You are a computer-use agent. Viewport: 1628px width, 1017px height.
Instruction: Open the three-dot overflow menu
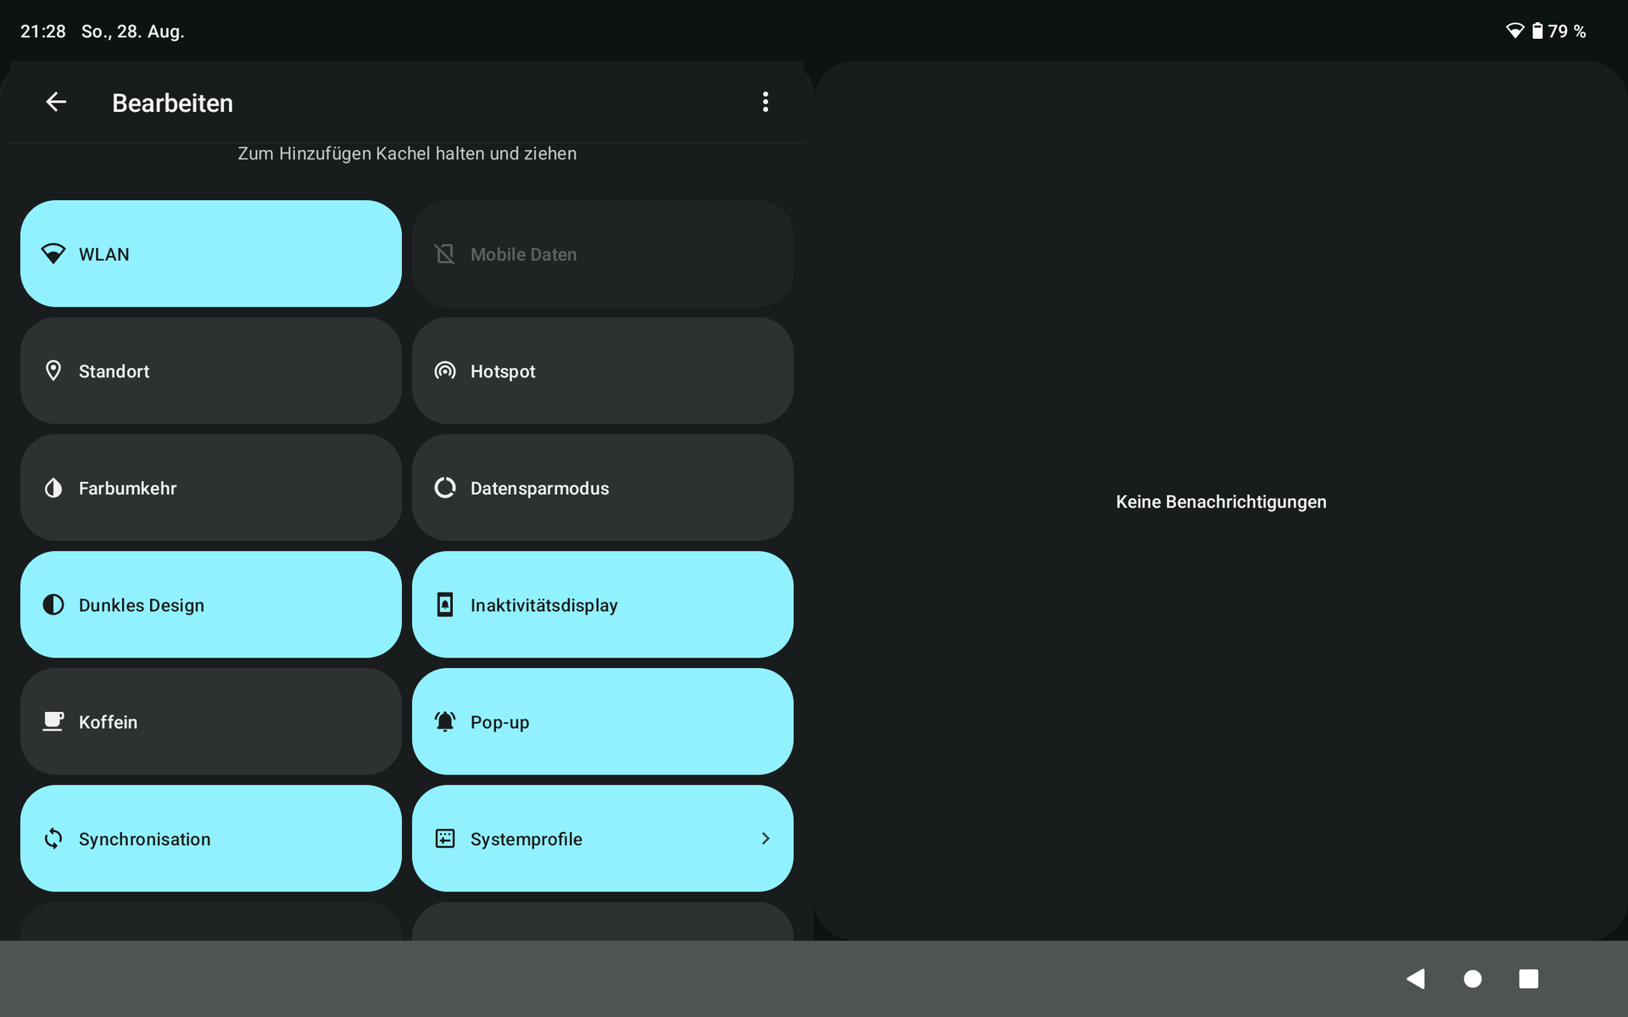click(765, 103)
